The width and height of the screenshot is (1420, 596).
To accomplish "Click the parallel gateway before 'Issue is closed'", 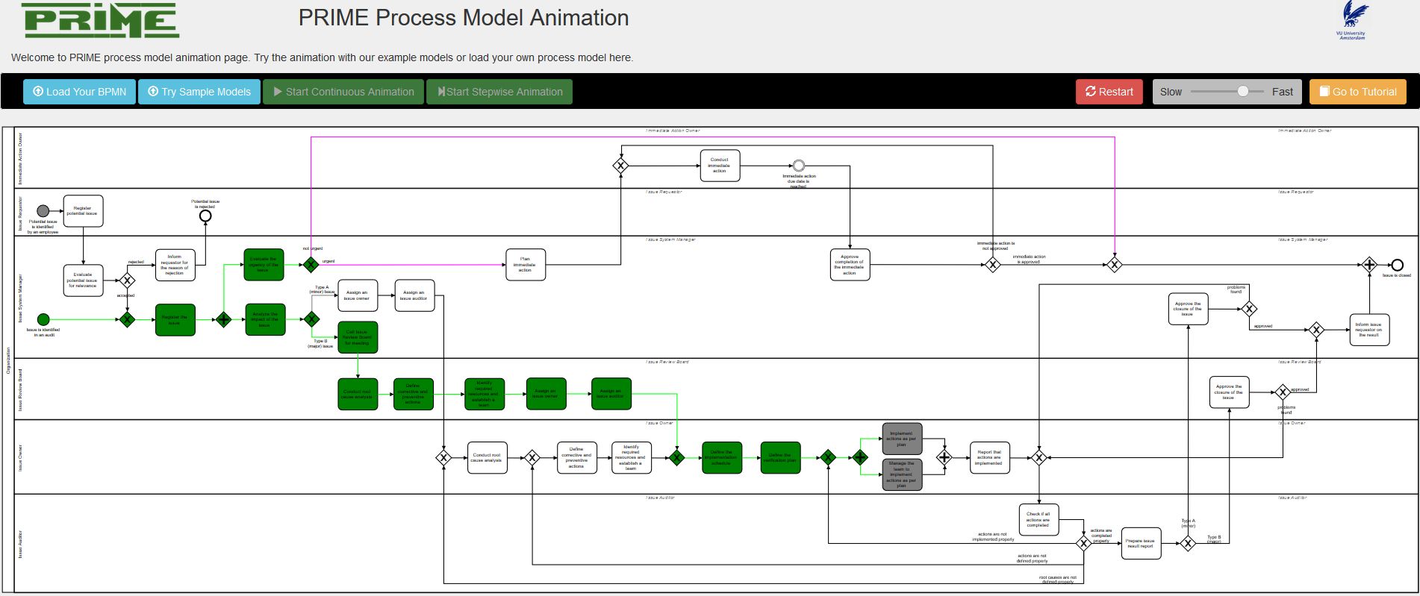I will (x=1369, y=265).
